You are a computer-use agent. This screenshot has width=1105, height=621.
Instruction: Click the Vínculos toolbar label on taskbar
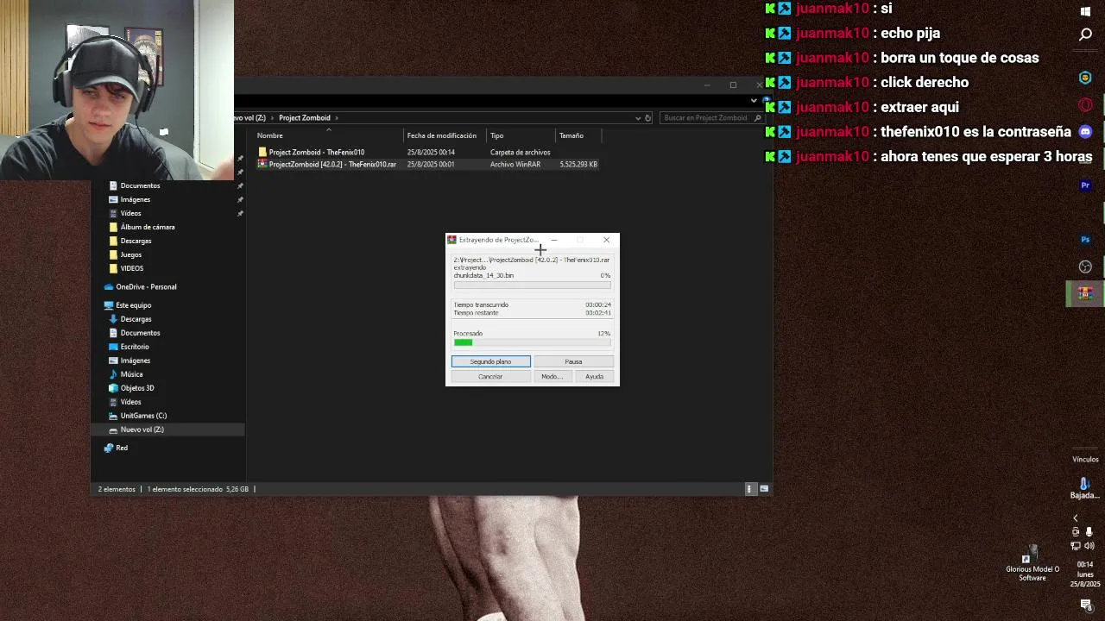(1085, 460)
